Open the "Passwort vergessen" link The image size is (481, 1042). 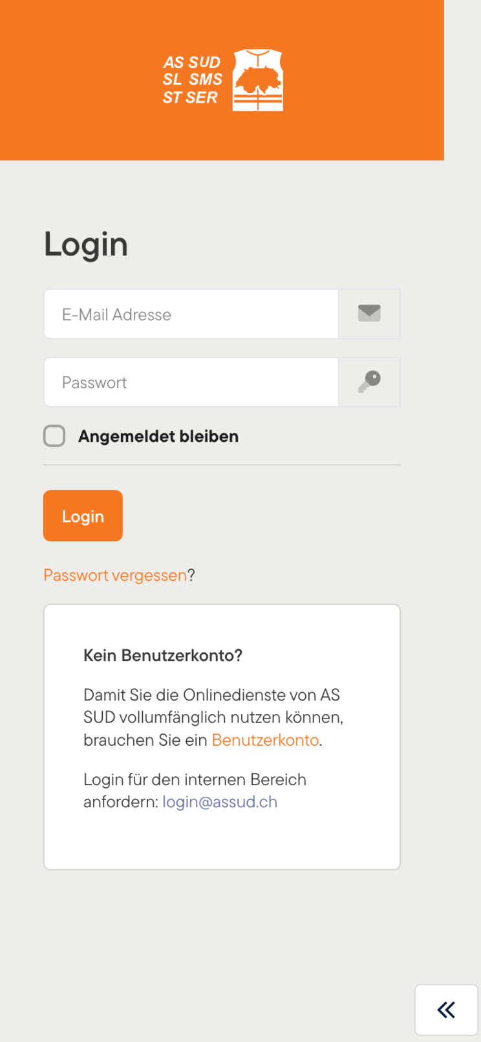[115, 575]
